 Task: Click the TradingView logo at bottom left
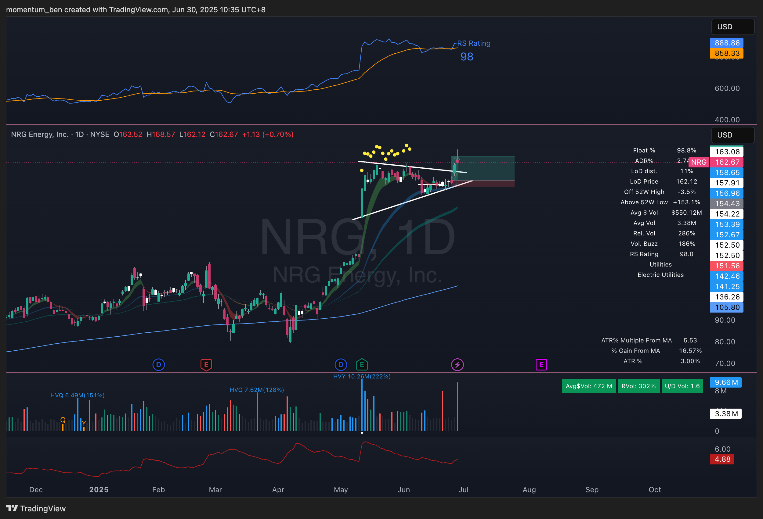point(36,509)
